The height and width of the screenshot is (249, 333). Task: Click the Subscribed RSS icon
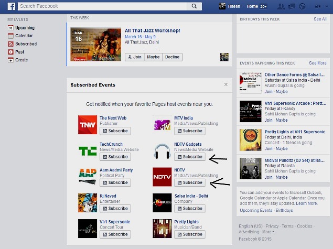pyautogui.click(x=10, y=44)
